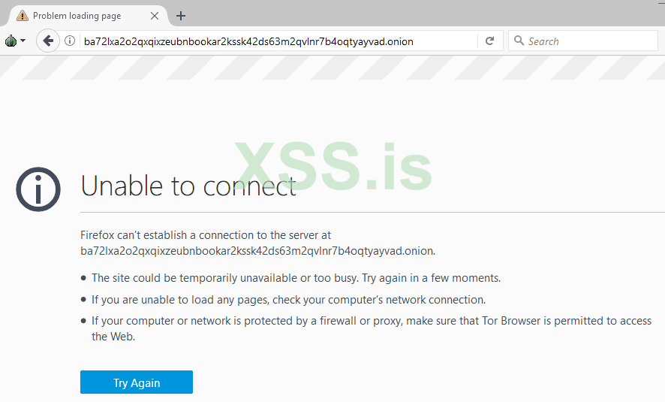
Task: Click the search magnifier icon
Action: [x=519, y=41]
